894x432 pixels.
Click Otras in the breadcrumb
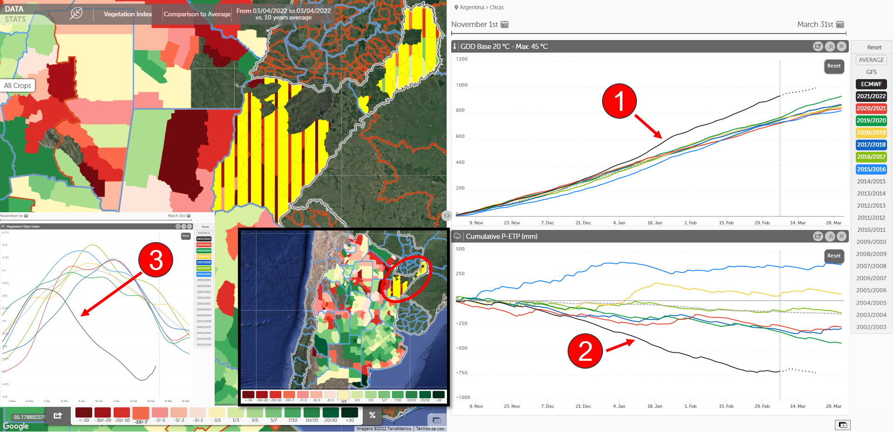[497, 7]
